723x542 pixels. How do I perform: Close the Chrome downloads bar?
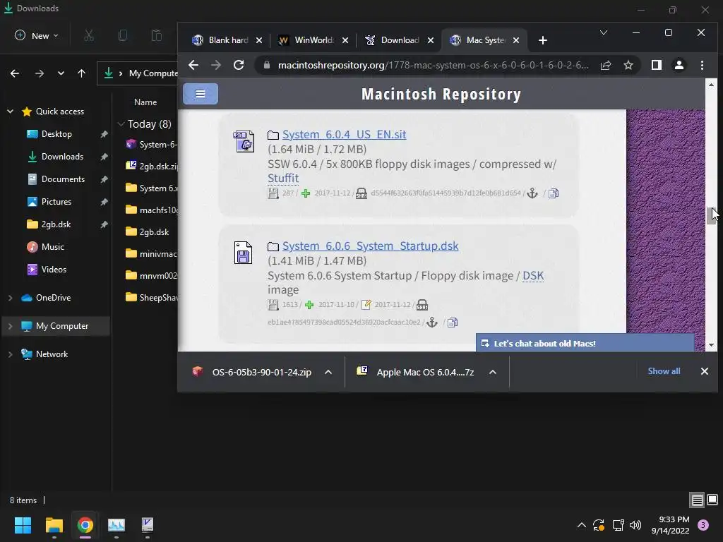pos(704,371)
